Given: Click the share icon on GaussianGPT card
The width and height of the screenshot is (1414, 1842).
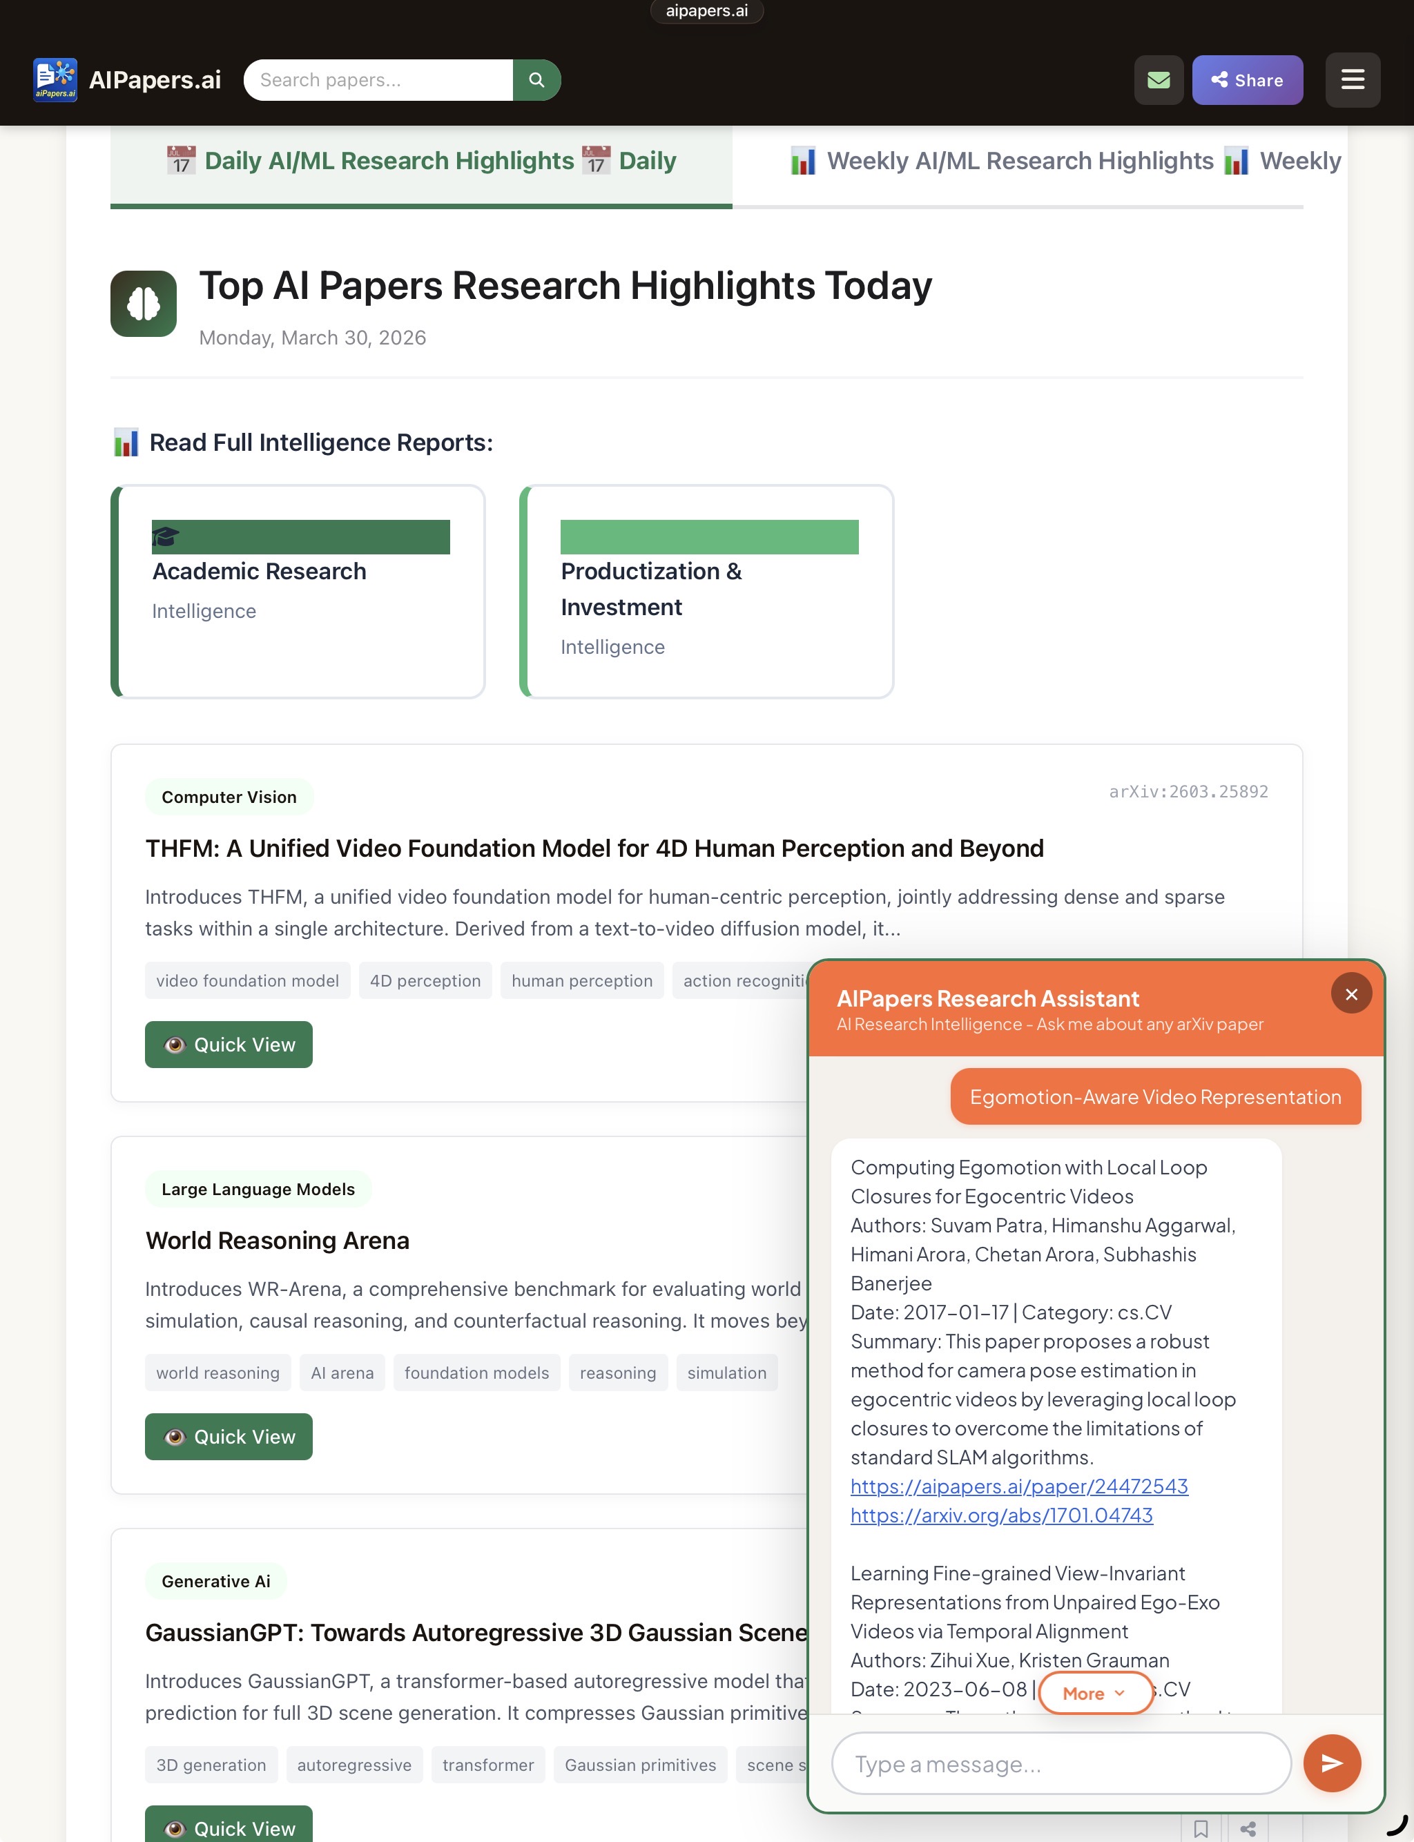Looking at the screenshot, I should coord(1248,1828).
